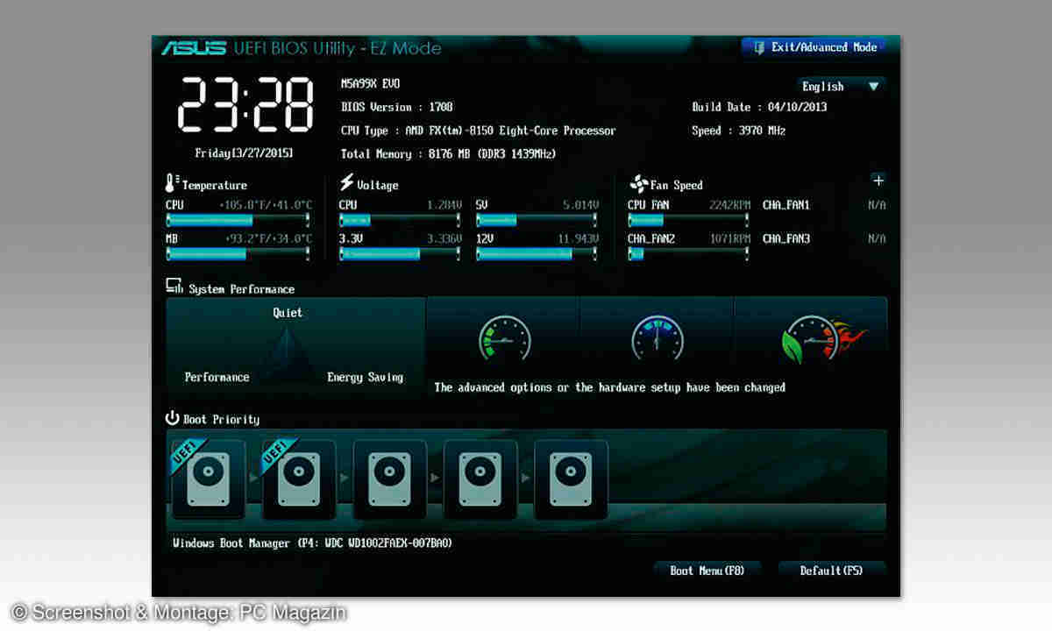Select the second UEFI boot drive icon

coord(299,479)
